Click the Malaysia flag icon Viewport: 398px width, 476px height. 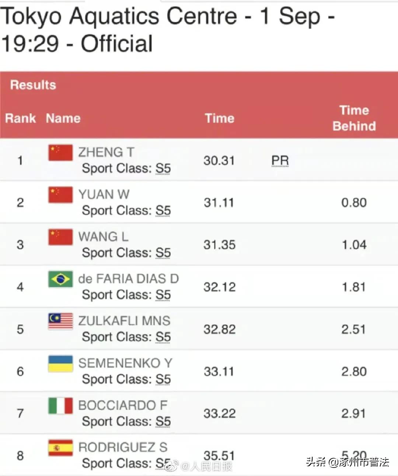(60, 321)
